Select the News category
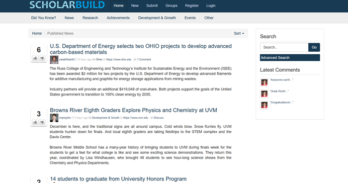This screenshot has width=348, height=183. (69, 18)
